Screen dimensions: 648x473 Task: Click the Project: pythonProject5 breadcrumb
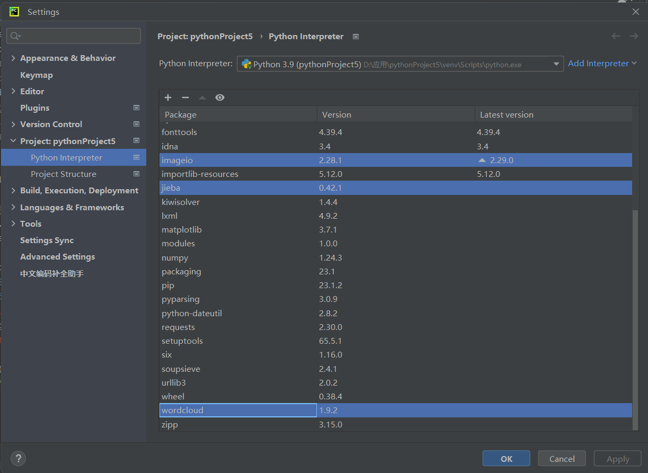tap(205, 37)
